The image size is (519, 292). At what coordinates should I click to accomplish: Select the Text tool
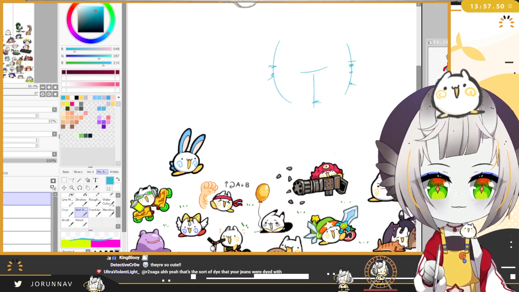tap(95, 180)
